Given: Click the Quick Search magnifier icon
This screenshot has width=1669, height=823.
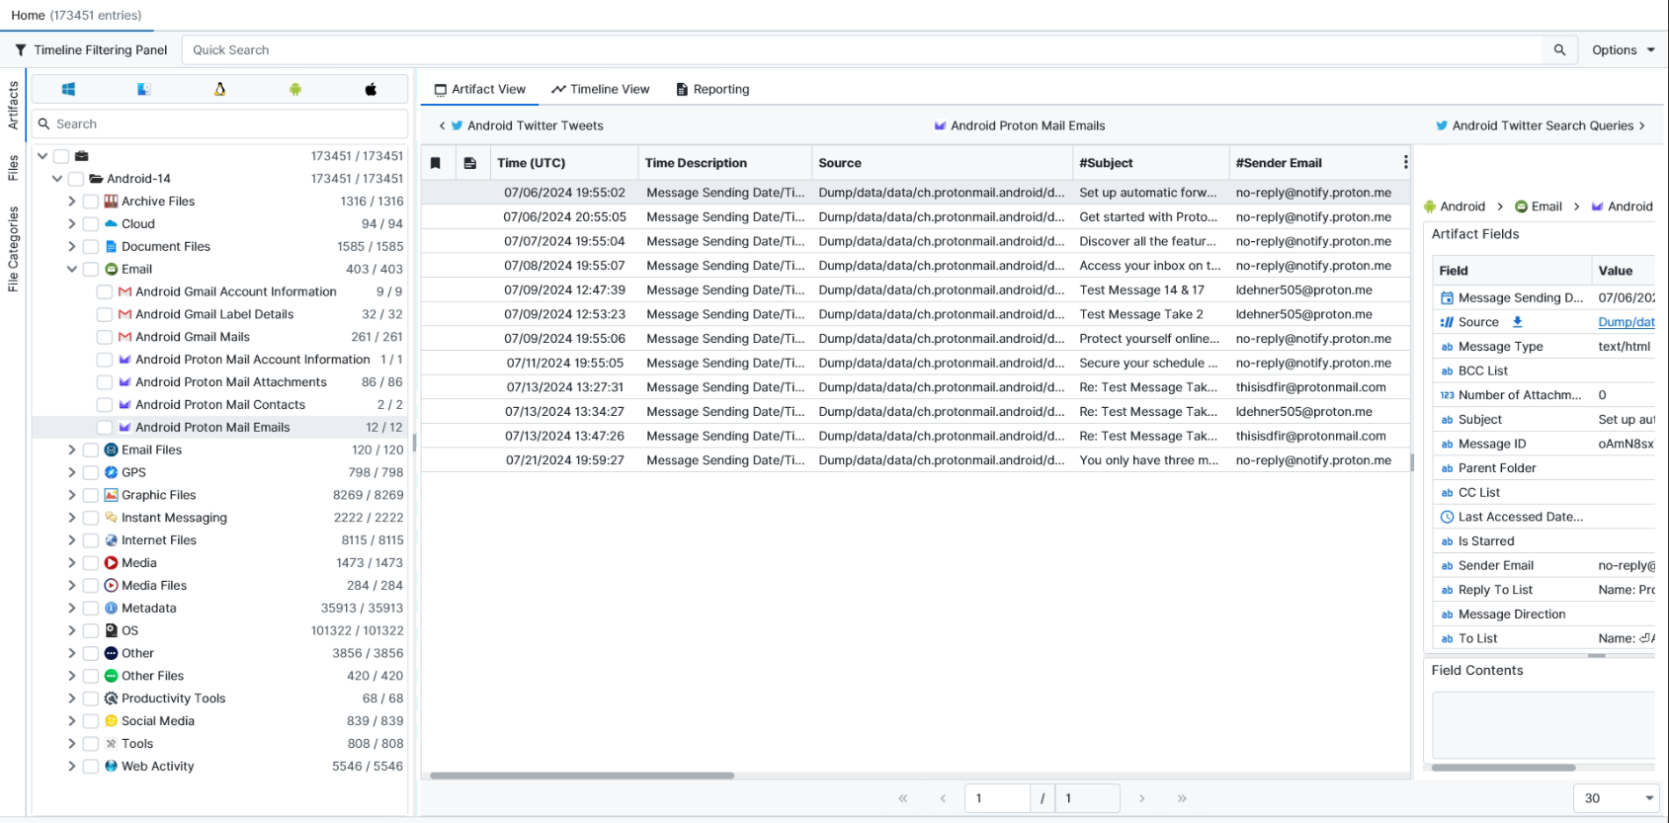Looking at the screenshot, I should 1559,49.
